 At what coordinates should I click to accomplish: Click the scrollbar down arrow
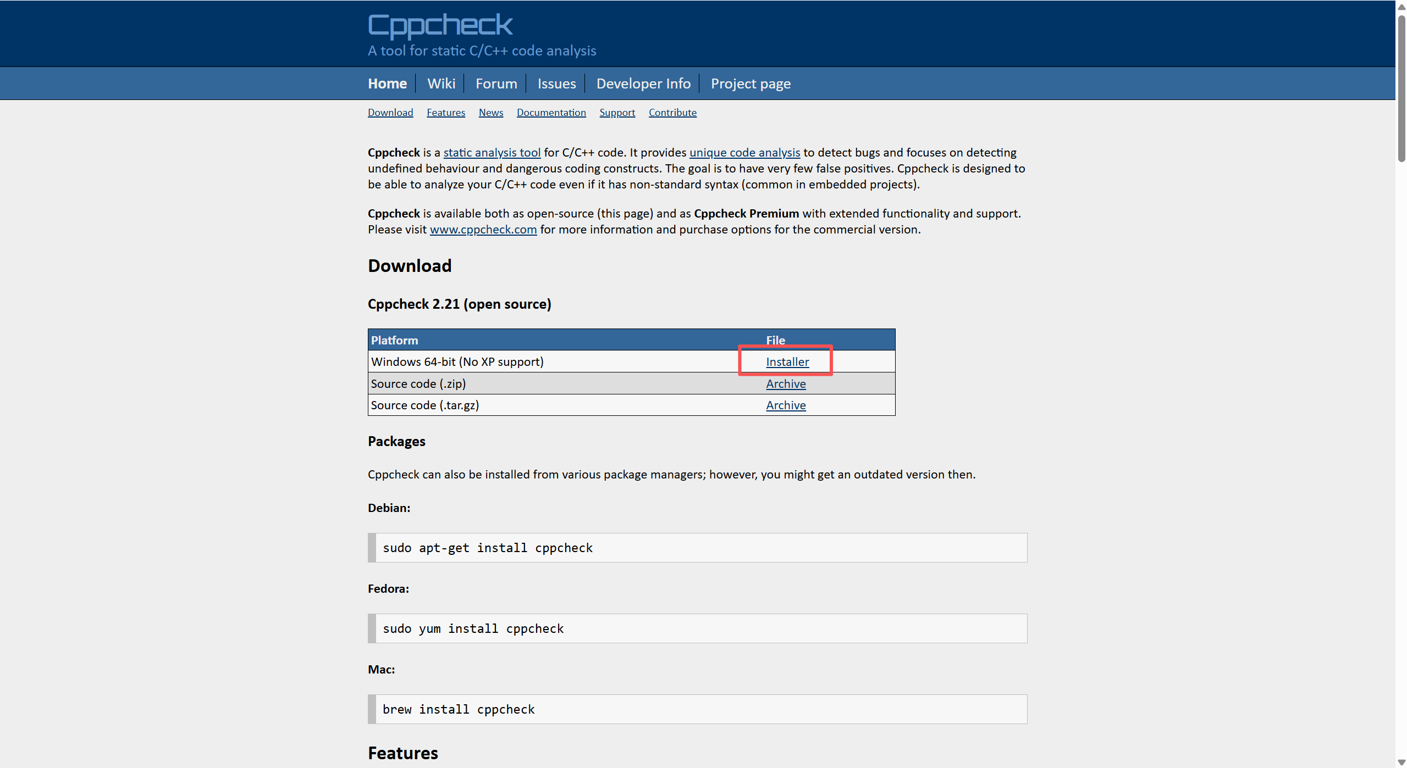pos(1401,761)
